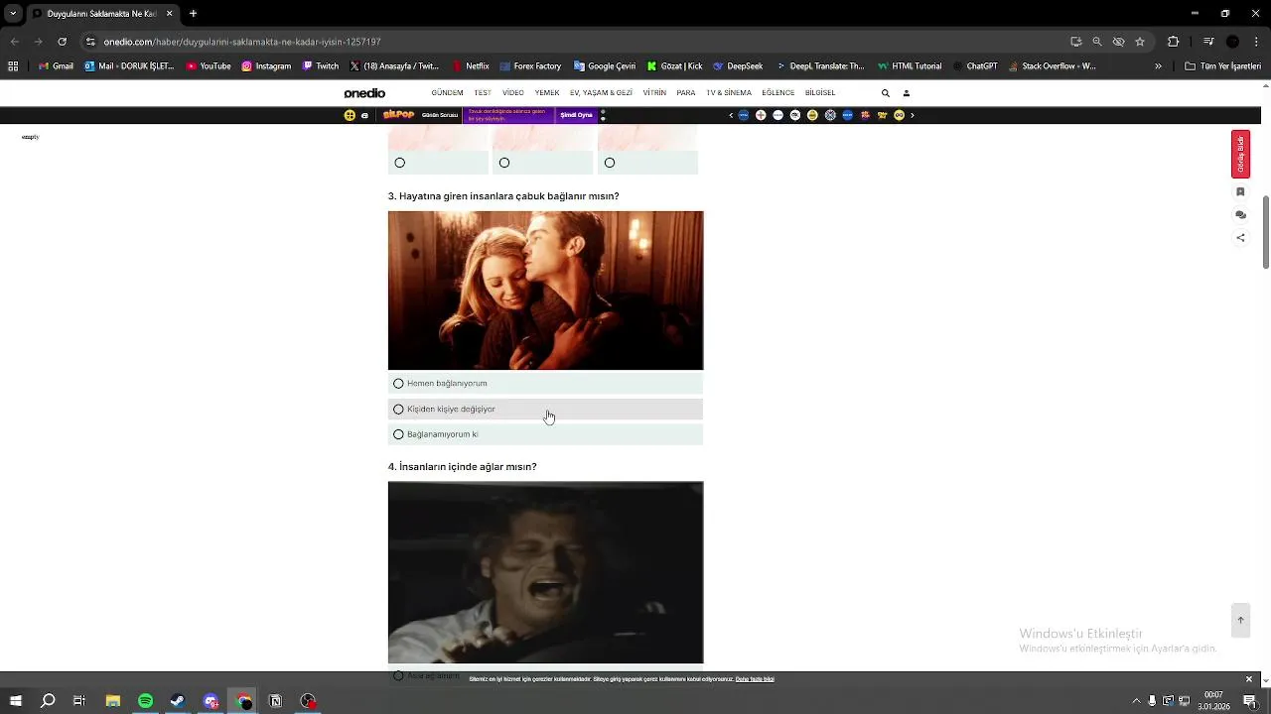Open the EV, YAŞAM & GEZİ menu item
Viewport: 1271px width, 714px height.
(x=601, y=93)
